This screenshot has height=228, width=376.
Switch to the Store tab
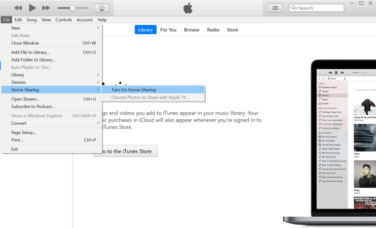coord(232,30)
